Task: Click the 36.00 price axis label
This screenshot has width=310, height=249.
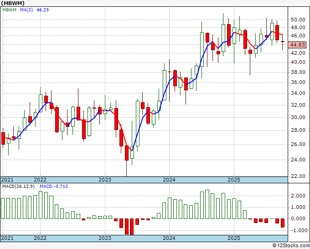Action: [x=298, y=83]
